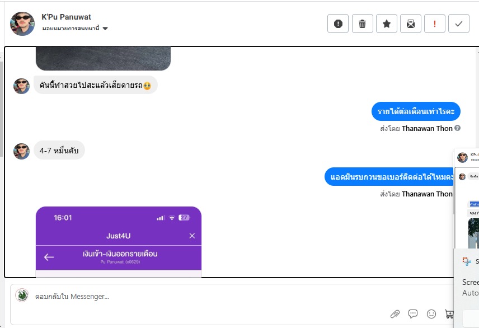Click the help icon next to Thanawan Thon
The width and height of the screenshot is (479, 328).
pyautogui.click(x=457, y=128)
